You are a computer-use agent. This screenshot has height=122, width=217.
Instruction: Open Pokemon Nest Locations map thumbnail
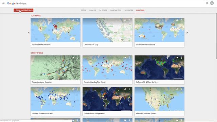coord(159,30)
